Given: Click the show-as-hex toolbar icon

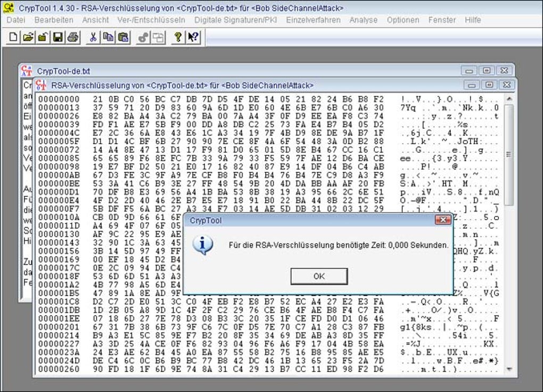Looking at the screenshot, I should pyautogui.click(x=158, y=37).
